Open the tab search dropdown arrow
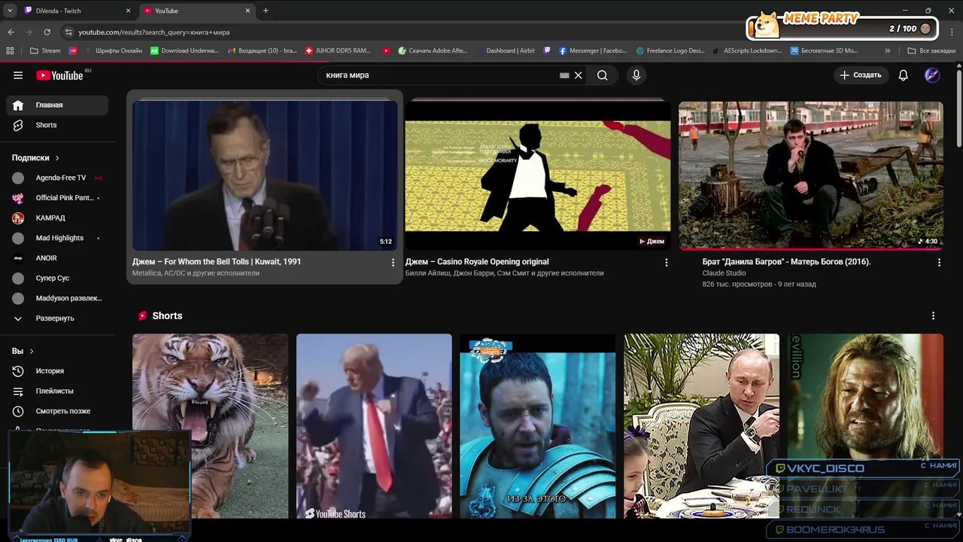This screenshot has width=963, height=542. click(9, 11)
